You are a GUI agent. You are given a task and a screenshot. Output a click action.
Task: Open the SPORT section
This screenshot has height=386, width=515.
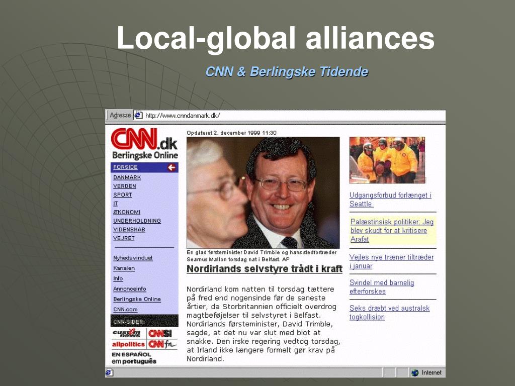(x=123, y=195)
